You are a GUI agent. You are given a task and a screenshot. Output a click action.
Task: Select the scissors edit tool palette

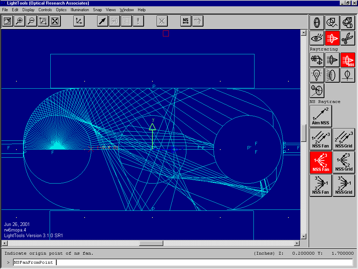point(348,38)
